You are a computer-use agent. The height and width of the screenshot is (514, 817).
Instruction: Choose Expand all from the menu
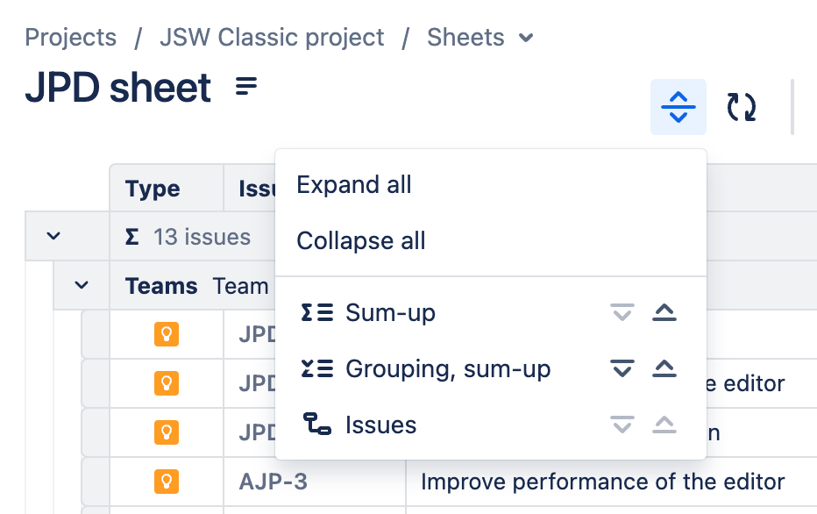[x=354, y=185]
